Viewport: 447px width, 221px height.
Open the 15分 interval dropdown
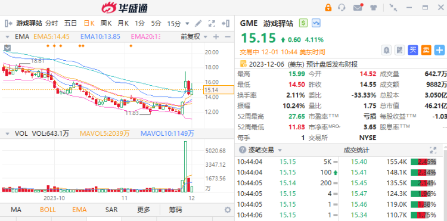187,24
